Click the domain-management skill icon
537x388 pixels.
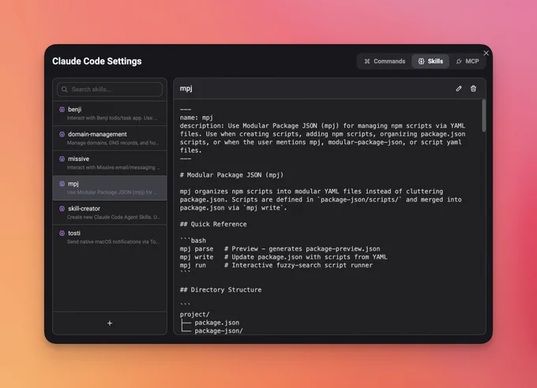(x=62, y=134)
